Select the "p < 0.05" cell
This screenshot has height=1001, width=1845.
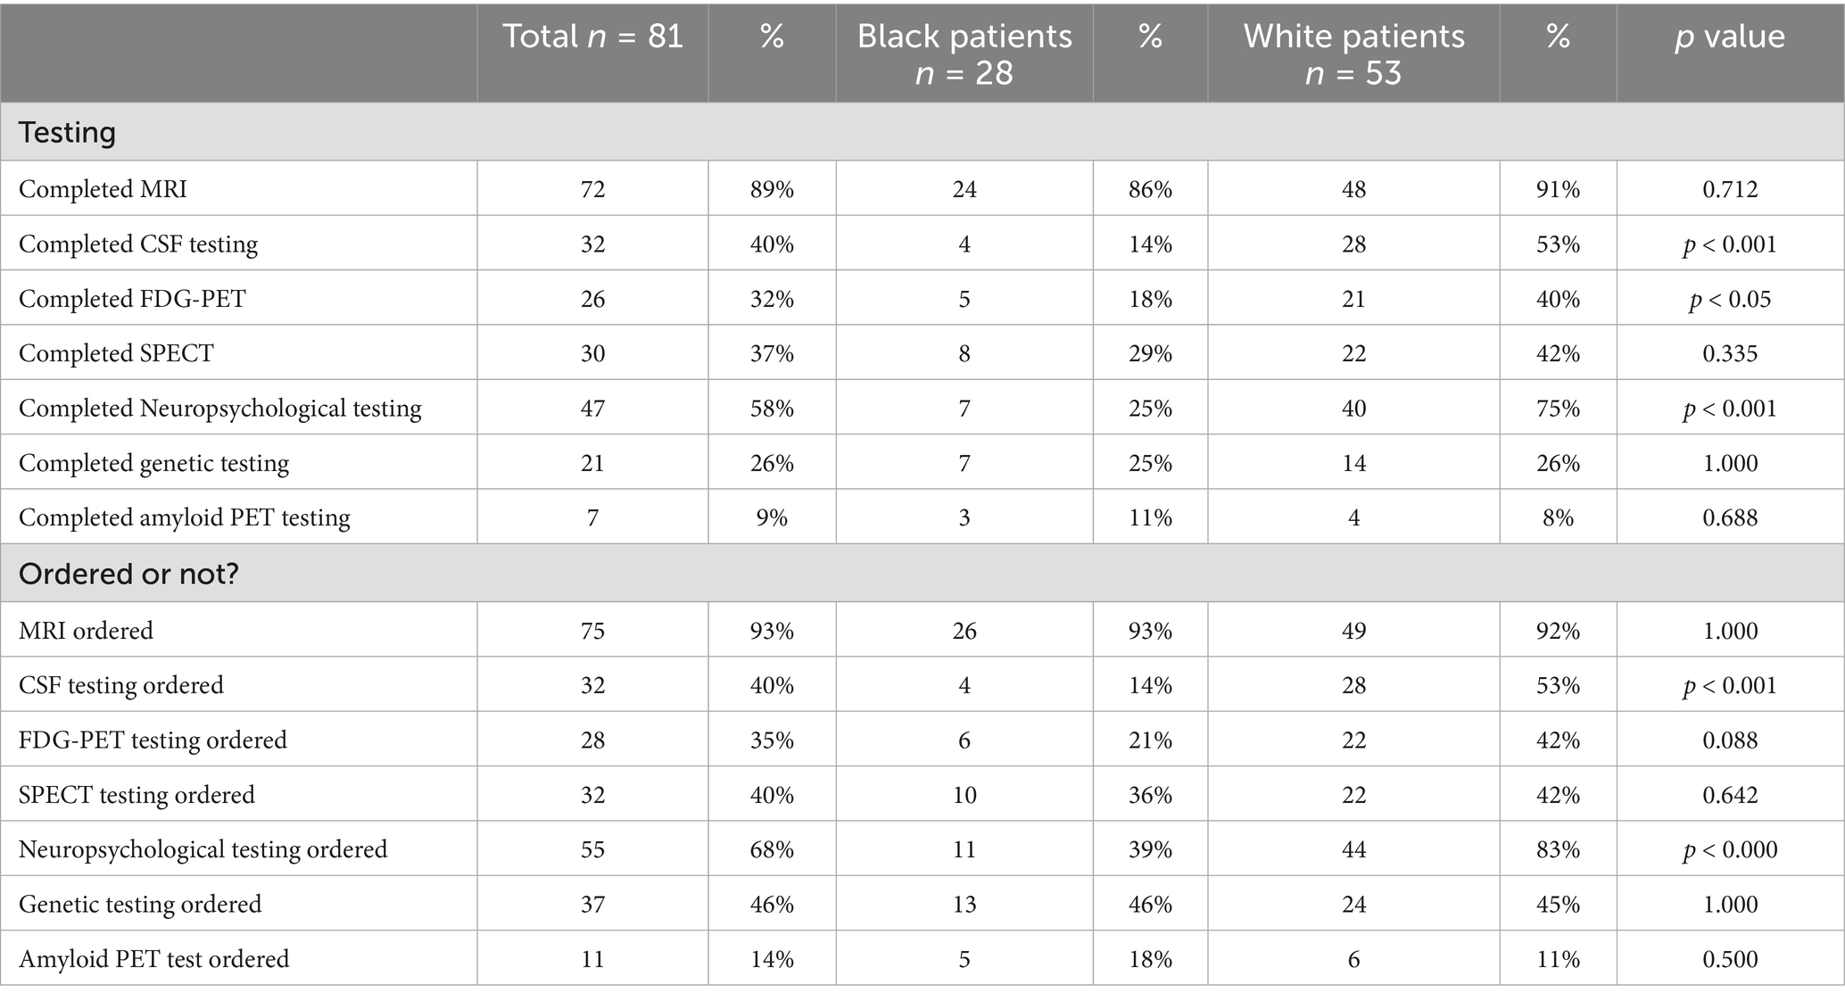click(1729, 299)
